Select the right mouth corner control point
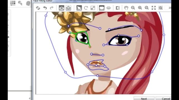 (x=105, y=66)
